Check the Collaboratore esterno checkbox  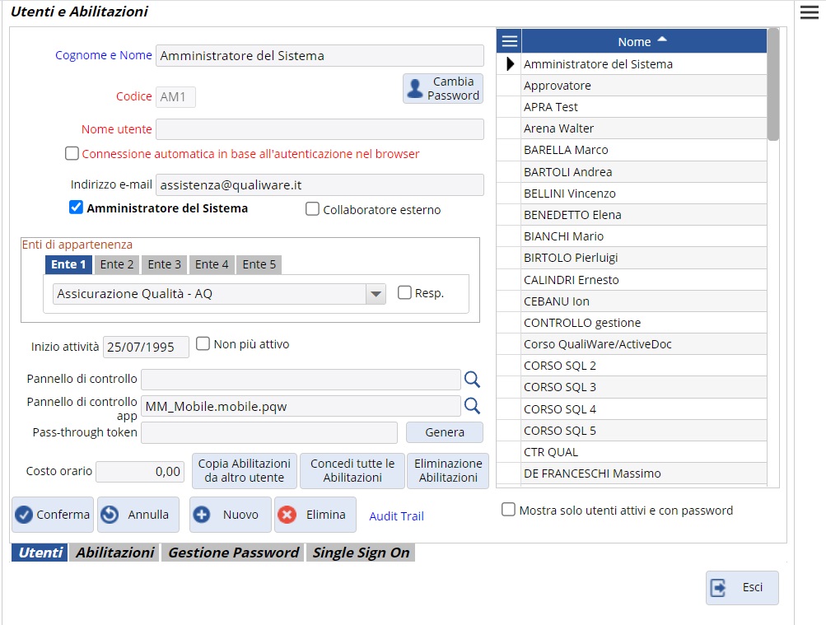coord(313,209)
